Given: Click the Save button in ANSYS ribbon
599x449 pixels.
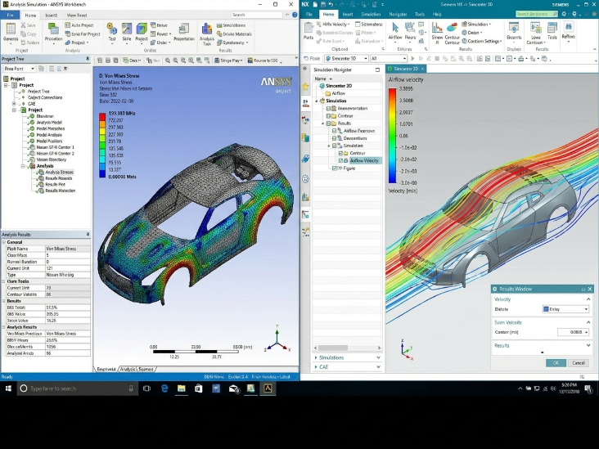Looking at the screenshot, I should pos(29,25).
